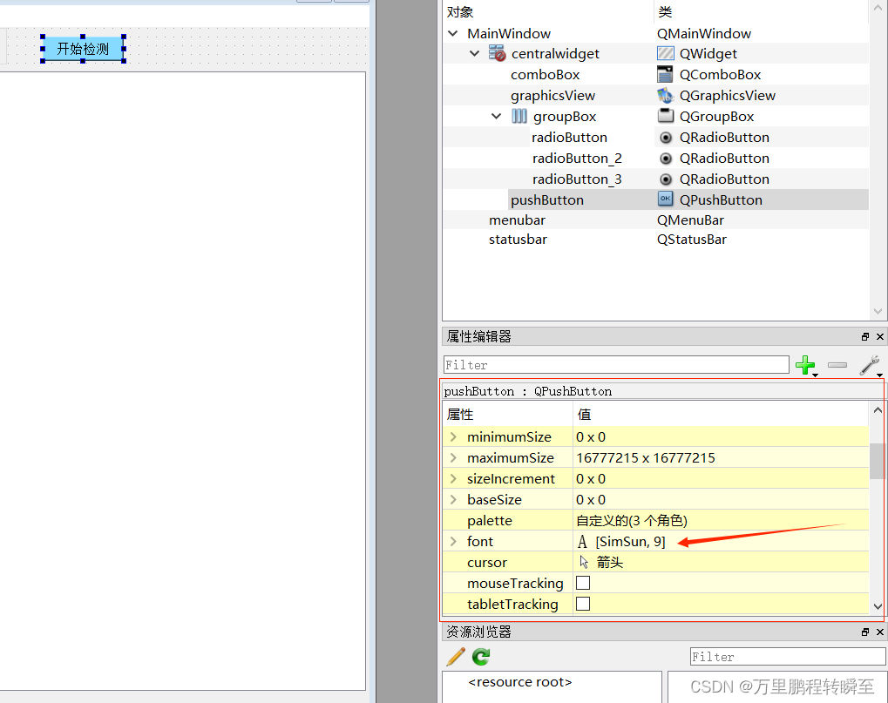Select the QComboBox icon beside comboBox
The height and width of the screenshot is (703, 888).
(665, 74)
